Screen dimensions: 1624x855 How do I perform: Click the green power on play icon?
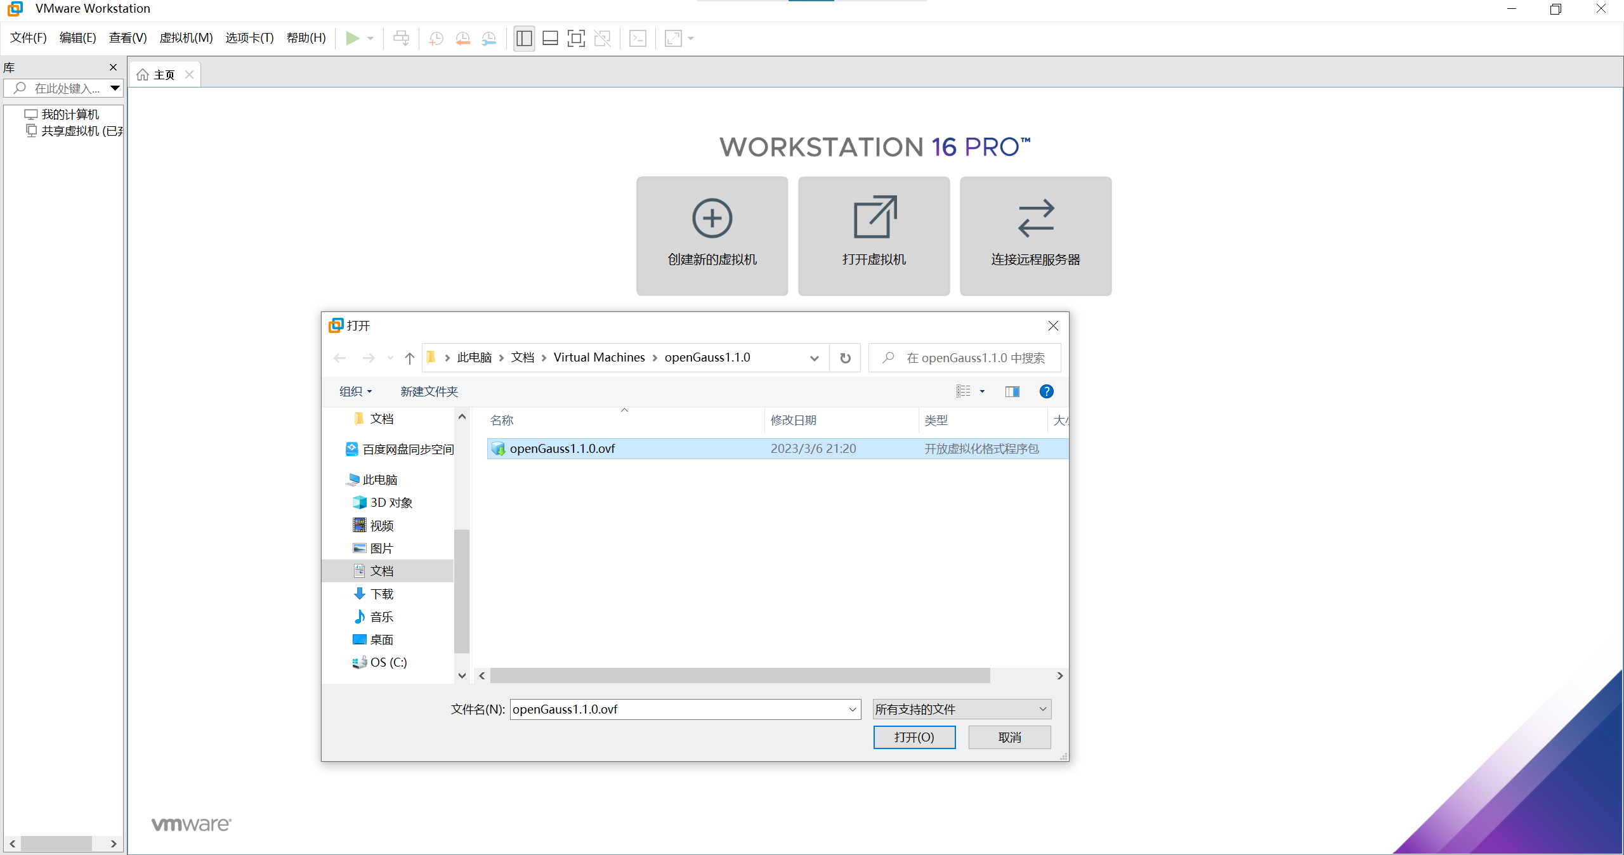pos(352,38)
